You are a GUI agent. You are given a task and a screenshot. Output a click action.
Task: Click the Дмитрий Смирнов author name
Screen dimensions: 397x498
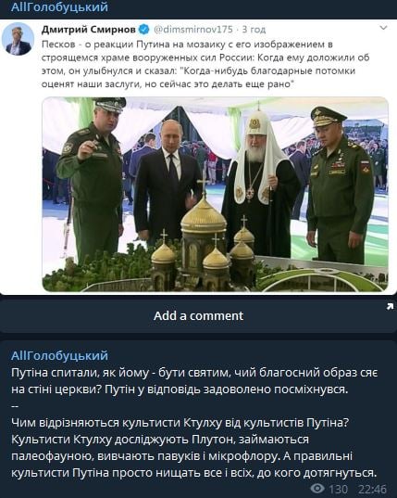coord(89,30)
